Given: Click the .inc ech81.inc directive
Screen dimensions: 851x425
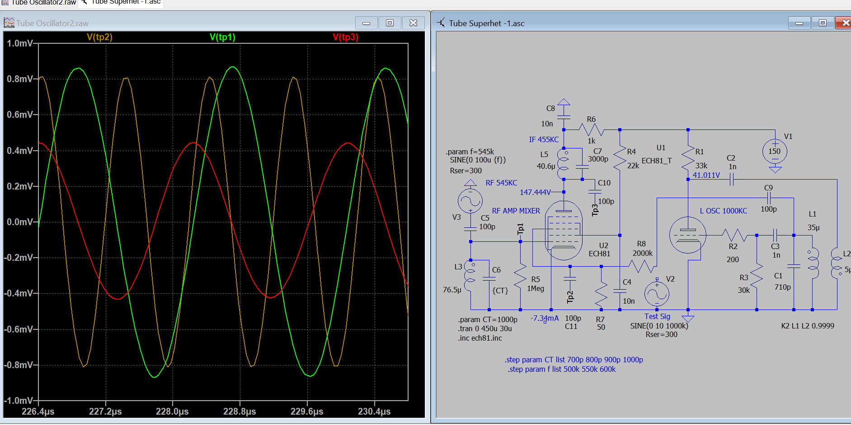Looking at the screenshot, I should coord(480,338).
